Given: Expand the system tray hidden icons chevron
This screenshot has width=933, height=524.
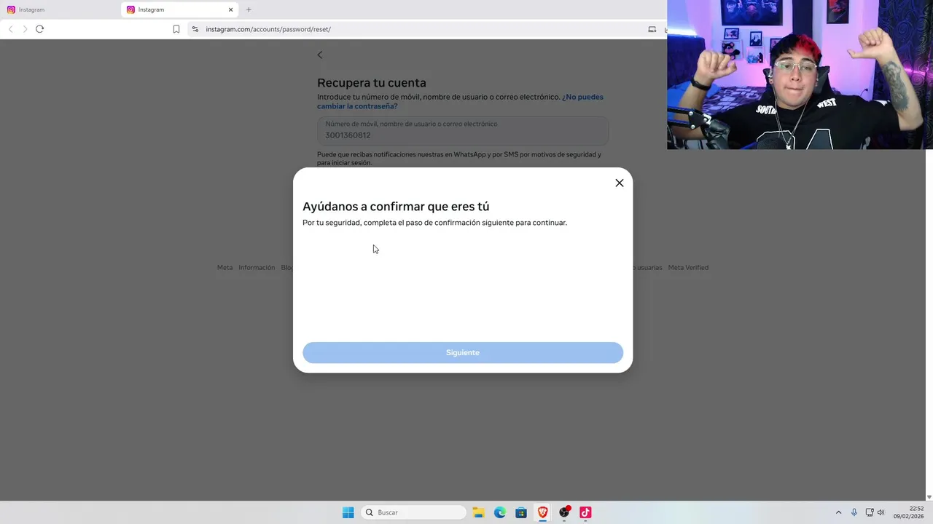Looking at the screenshot, I should coord(838,512).
